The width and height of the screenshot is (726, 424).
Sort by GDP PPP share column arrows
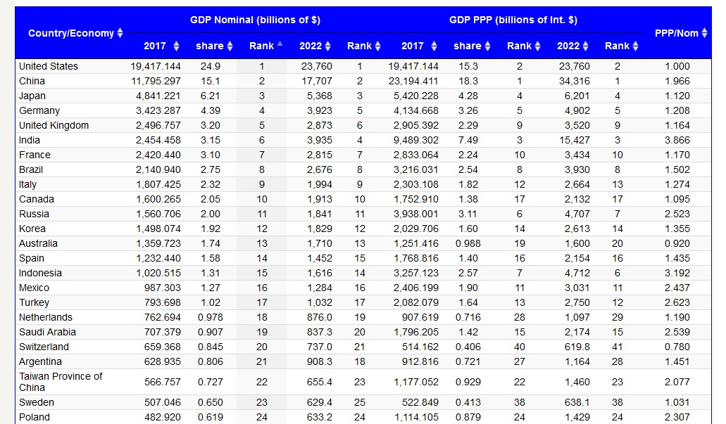(487, 46)
